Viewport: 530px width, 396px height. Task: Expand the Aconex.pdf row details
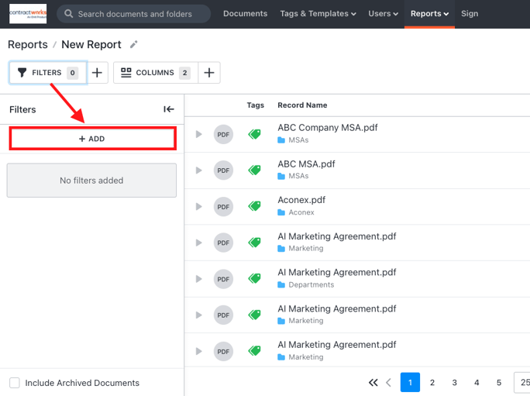(198, 207)
